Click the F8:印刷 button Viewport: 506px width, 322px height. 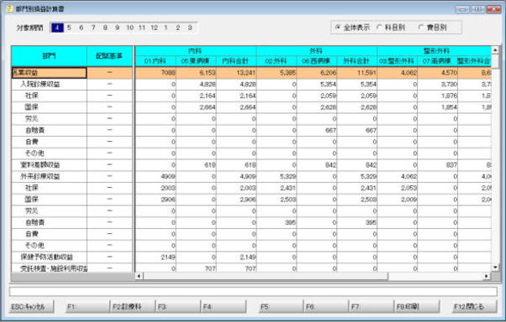tap(417, 307)
